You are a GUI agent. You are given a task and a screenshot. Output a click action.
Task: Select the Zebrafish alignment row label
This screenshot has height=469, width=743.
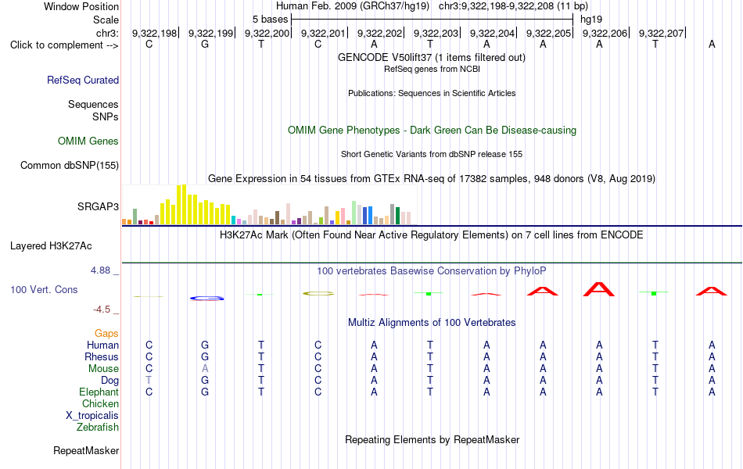(x=98, y=428)
